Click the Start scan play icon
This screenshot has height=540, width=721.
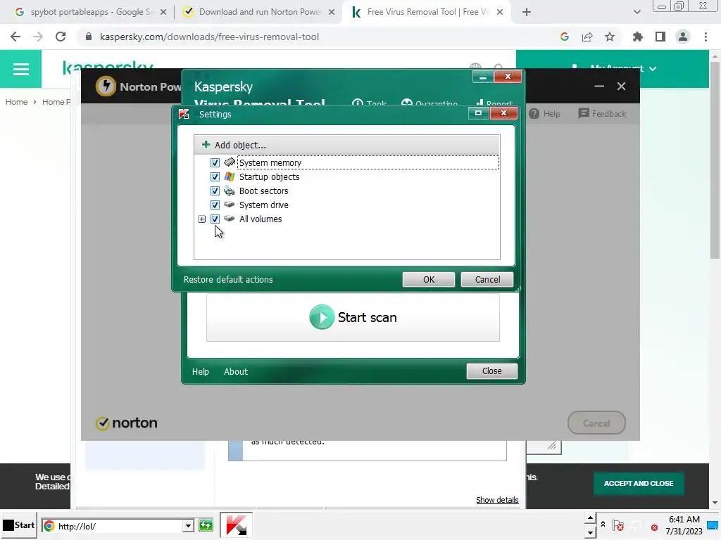[322, 317]
